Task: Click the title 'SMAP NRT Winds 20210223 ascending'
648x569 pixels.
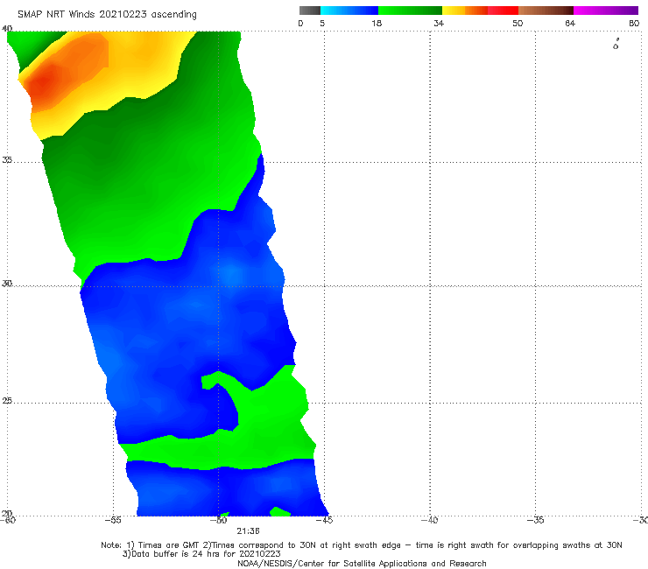Action: [x=107, y=14]
